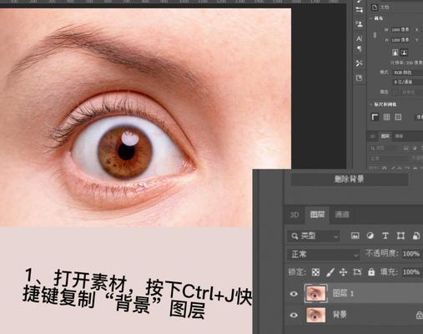
Task: Set canvas to landscape orientation
Action: (x=404, y=53)
